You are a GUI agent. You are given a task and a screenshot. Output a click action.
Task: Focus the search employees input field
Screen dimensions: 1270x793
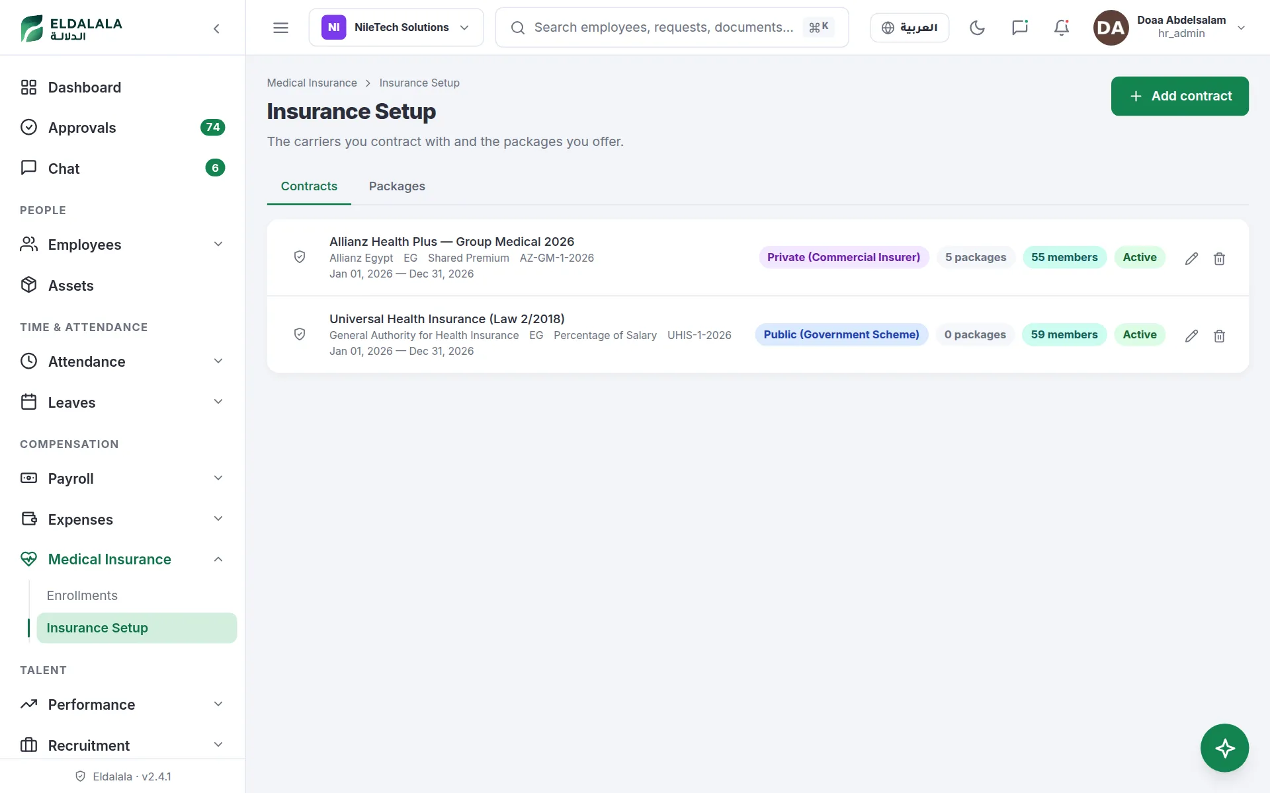point(671,28)
